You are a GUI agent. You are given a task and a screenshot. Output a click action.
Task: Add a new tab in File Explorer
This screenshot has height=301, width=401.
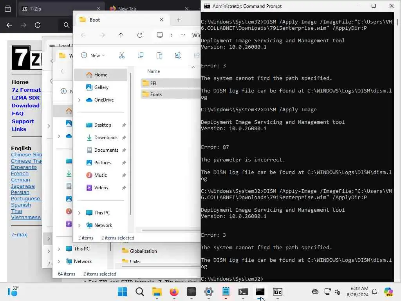point(179,20)
